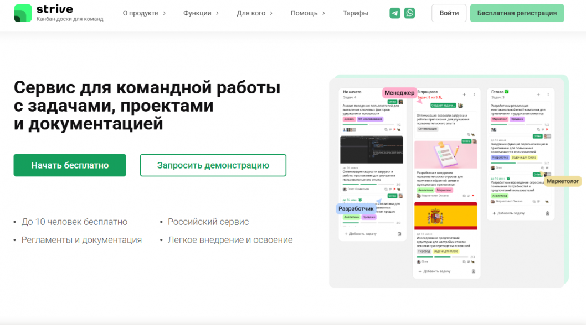This screenshot has width=586, height=325.
Task: Click the Spanish flag image on the task card
Action: 446,215
